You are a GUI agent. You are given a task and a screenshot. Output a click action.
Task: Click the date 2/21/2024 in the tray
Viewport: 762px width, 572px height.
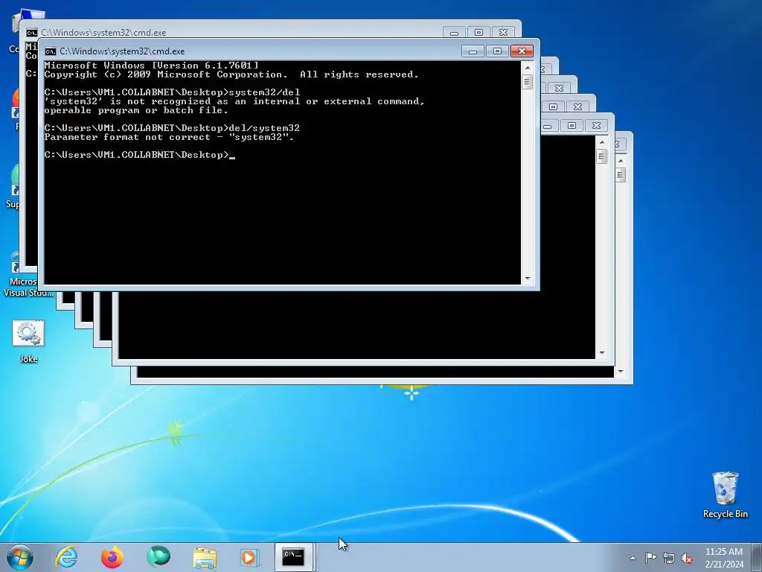click(x=724, y=565)
